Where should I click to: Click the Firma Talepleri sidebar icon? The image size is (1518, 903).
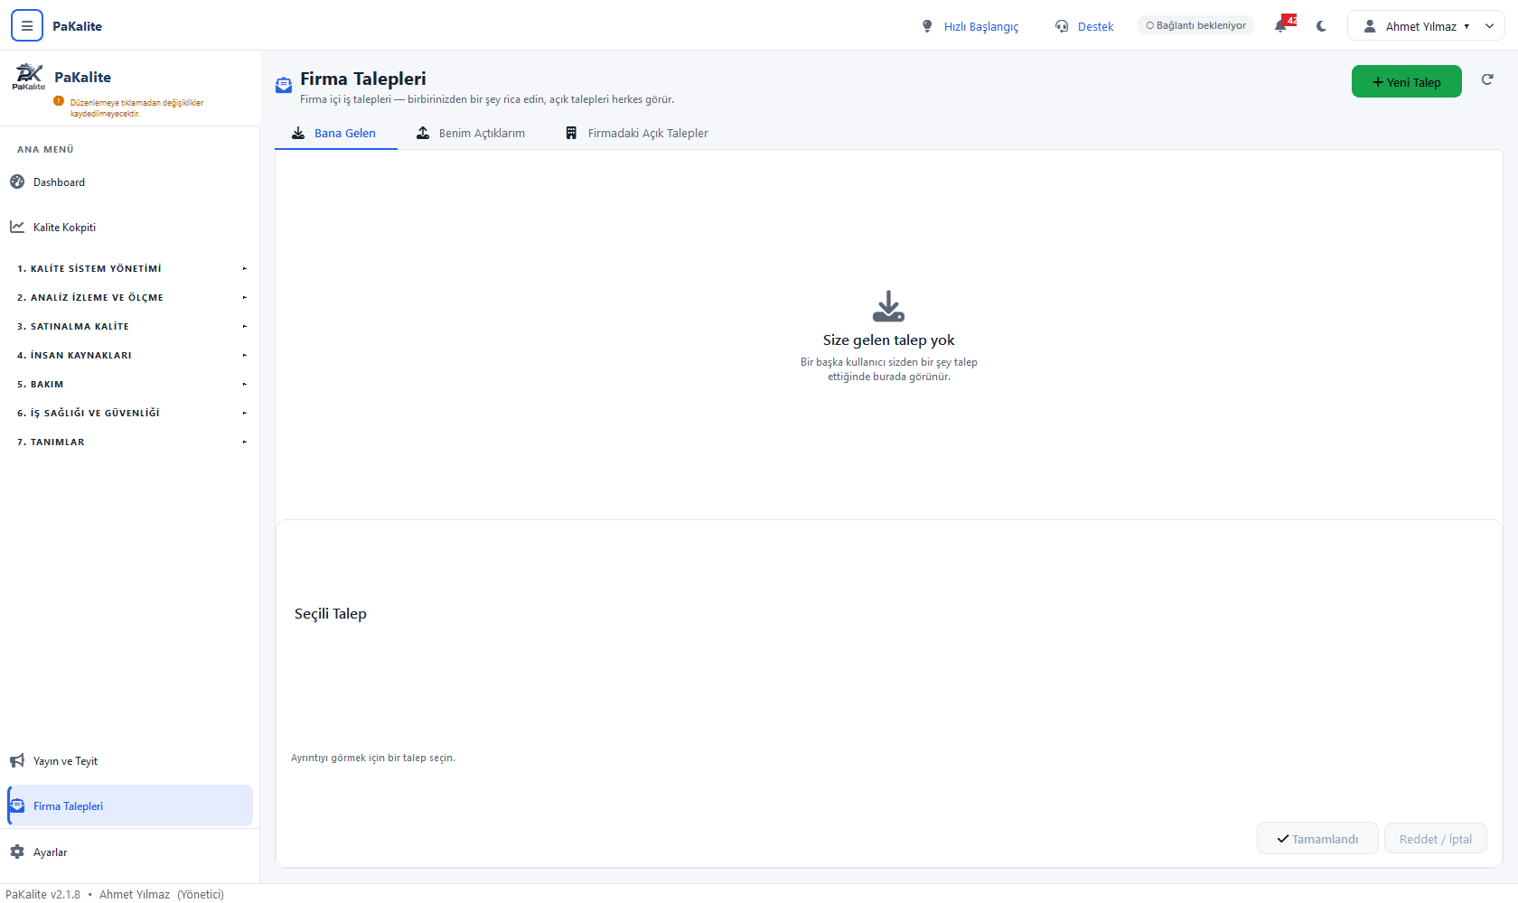[x=17, y=805]
